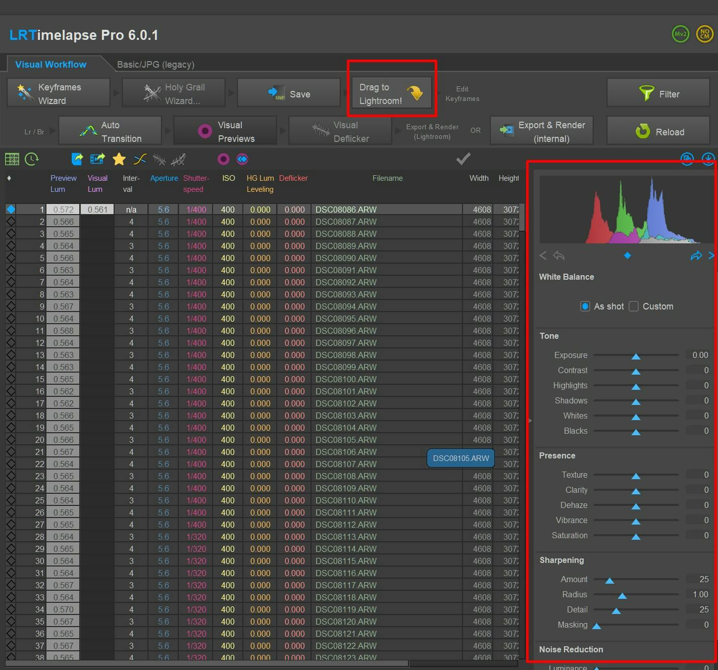Click the blue page export arrow icon

pos(77,160)
